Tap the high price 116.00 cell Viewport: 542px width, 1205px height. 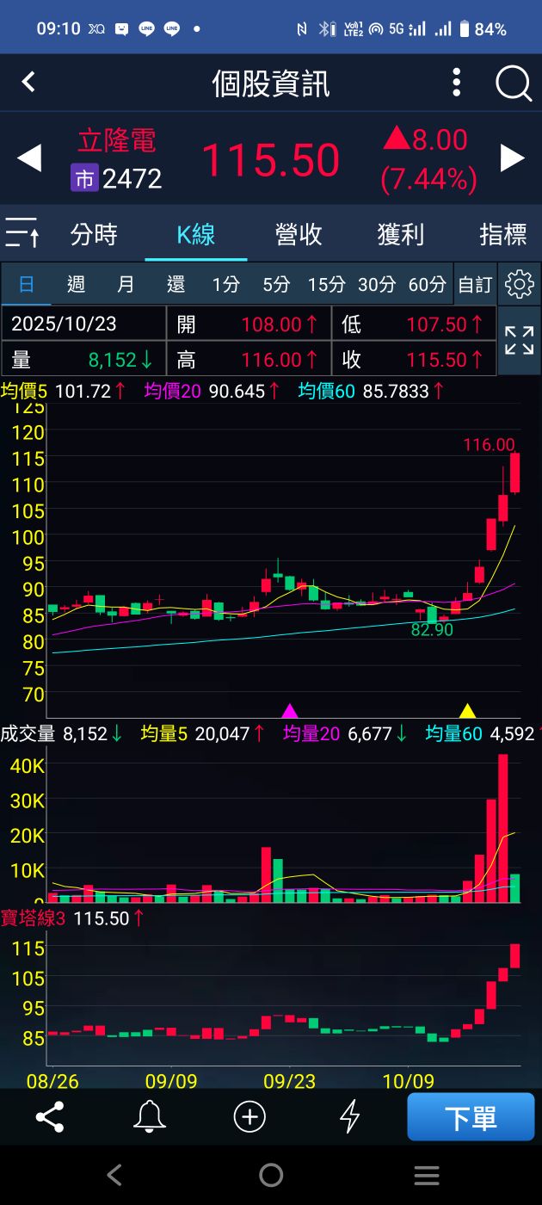click(x=249, y=359)
